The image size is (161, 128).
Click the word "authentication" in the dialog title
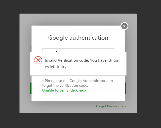pyautogui.click(x=89, y=38)
